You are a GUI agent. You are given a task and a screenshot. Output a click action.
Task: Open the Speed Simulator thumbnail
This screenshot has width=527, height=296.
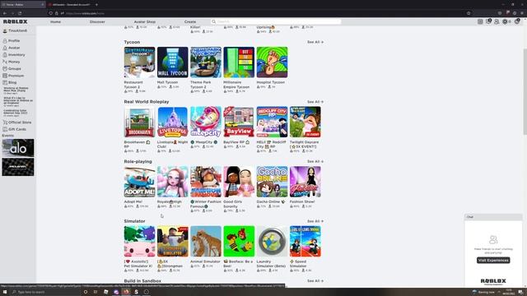tap(305, 241)
